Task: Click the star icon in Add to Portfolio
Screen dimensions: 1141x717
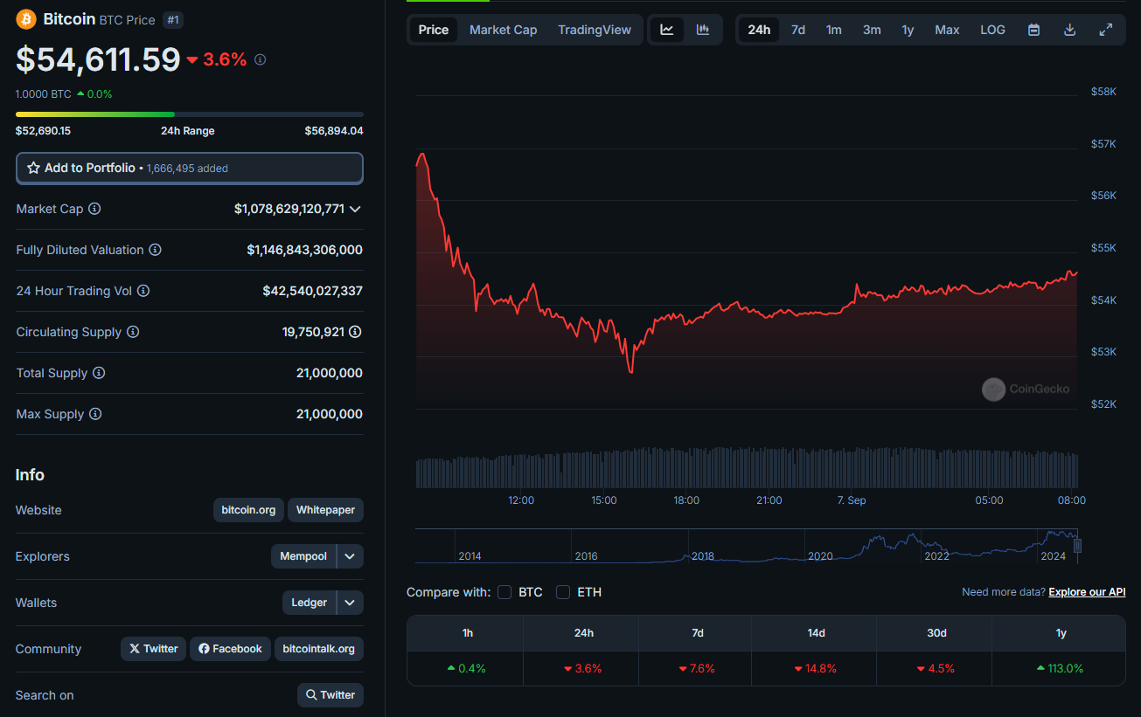Action: pos(34,168)
